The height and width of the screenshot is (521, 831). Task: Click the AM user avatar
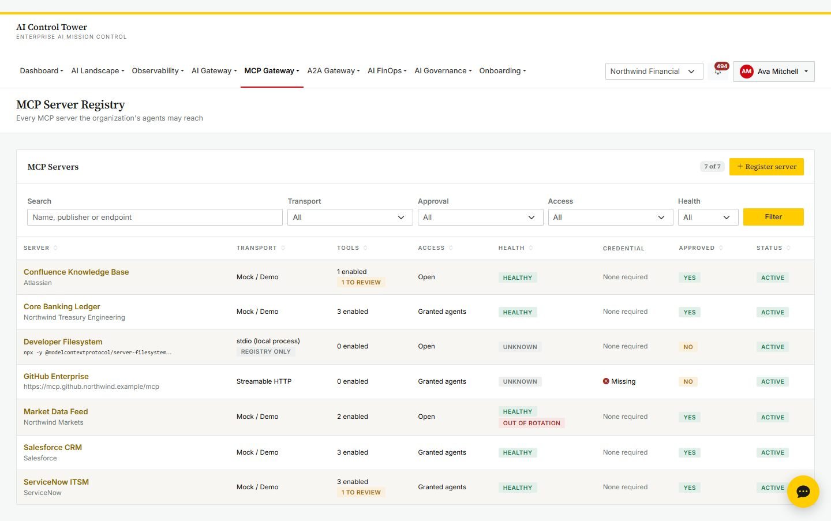746,72
